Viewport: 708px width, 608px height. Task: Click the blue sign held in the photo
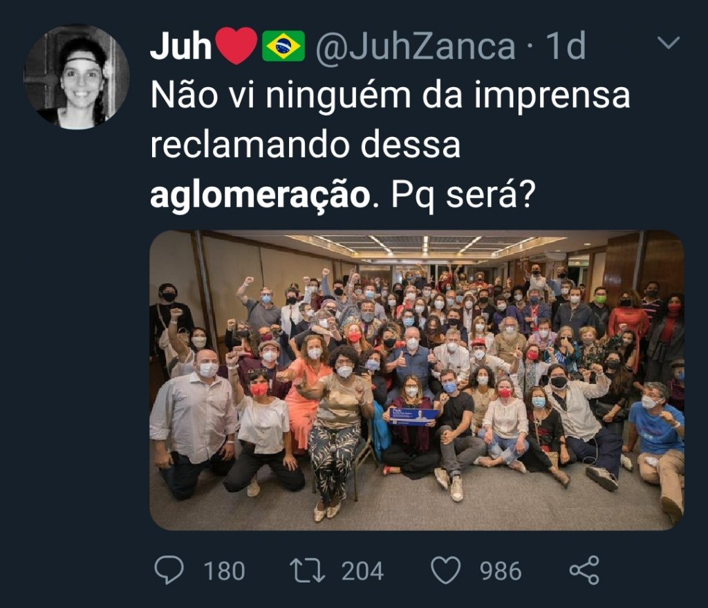coord(413,416)
